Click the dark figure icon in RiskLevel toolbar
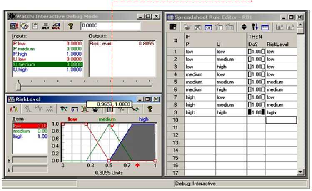The width and height of the screenshot is (312, 191). pyautogui.click(x=64, y=109)
